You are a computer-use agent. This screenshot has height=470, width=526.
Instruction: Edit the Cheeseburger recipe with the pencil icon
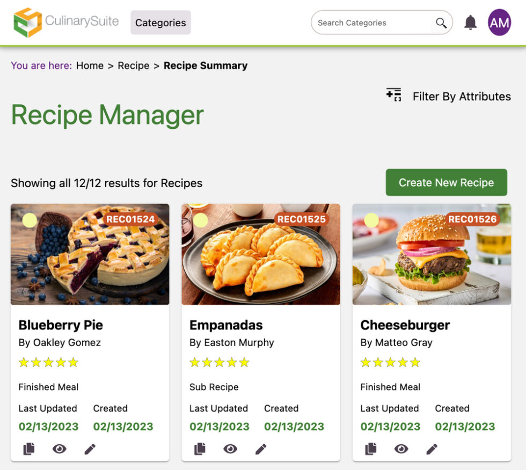tap(432, 449)
